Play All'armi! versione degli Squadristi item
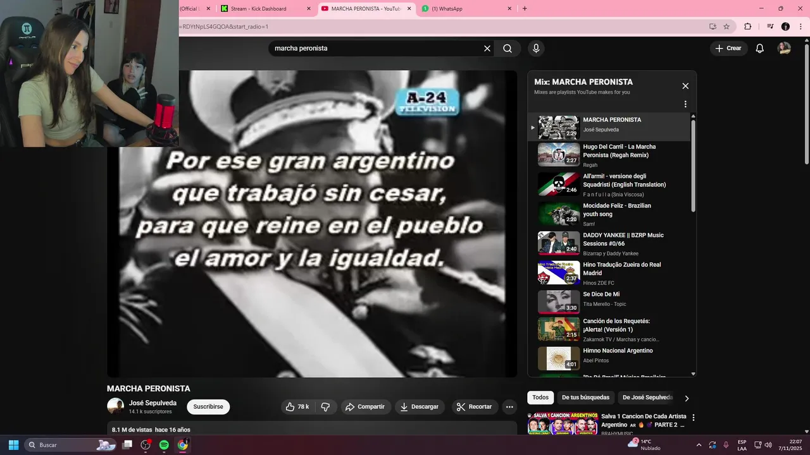The height and width of the screenshot is (455, 810). click(610, 185)
